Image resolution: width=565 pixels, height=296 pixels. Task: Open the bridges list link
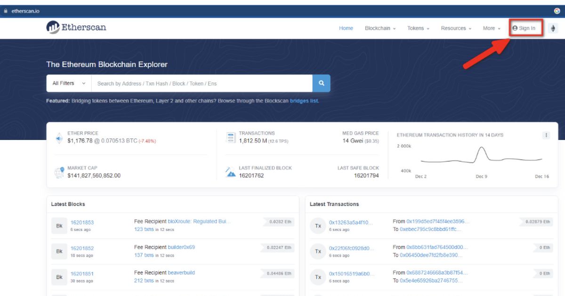point(304,101)
